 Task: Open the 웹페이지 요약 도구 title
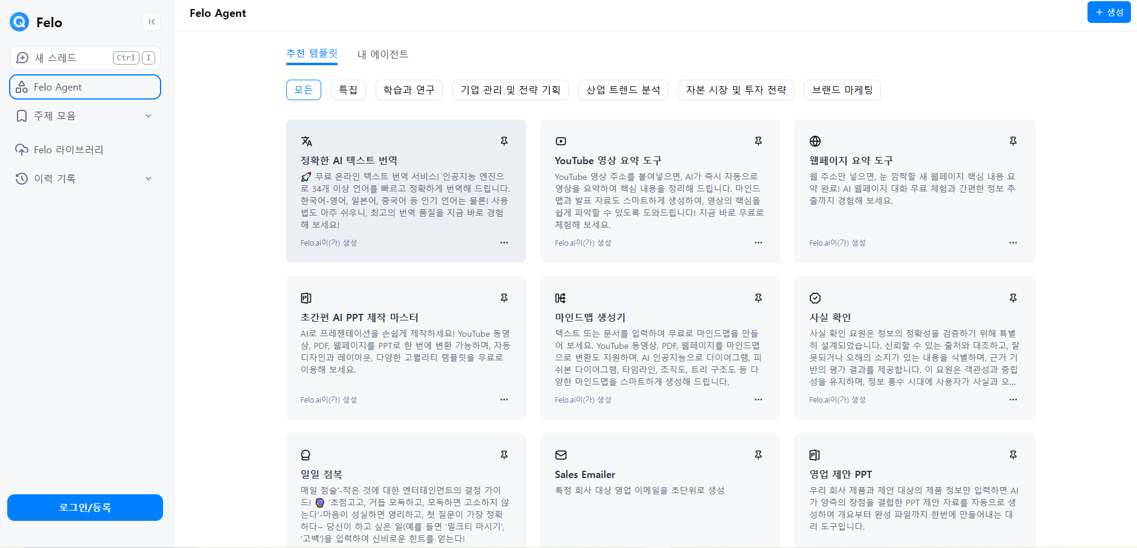(851, 161)
